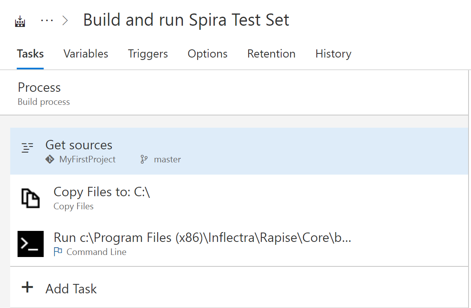The image size is (471, 308).
Task: Open the Retention tab
Action: (271, 54)
